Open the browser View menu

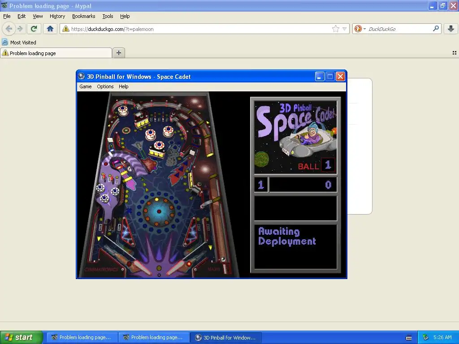38,17
